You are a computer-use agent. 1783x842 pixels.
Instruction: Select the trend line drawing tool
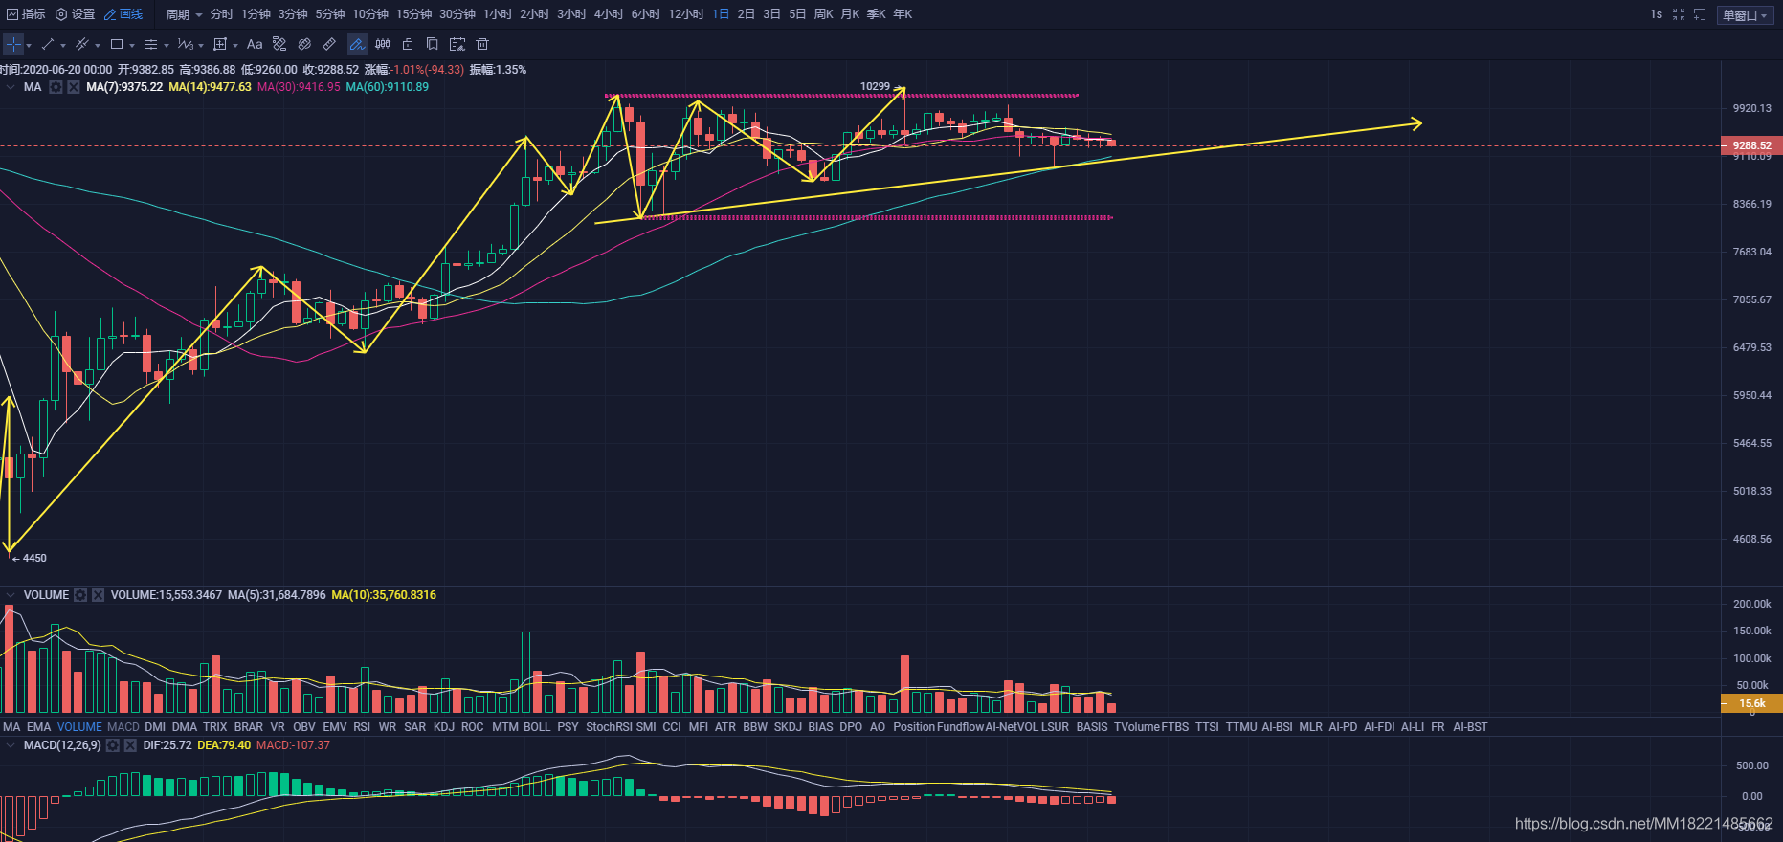[48, 44]
